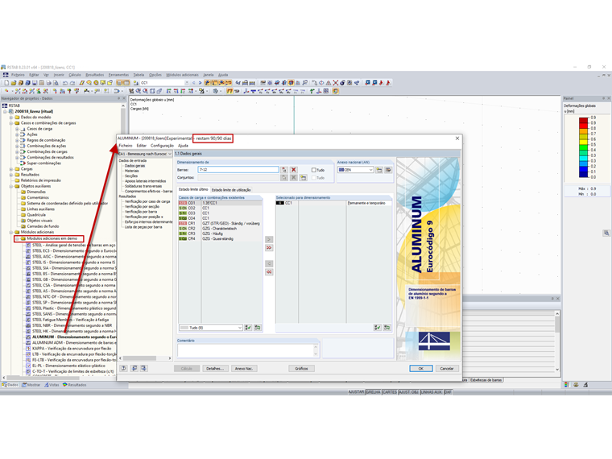Open Mostrar navigator tab at bottom

click(x=31, y=385)
